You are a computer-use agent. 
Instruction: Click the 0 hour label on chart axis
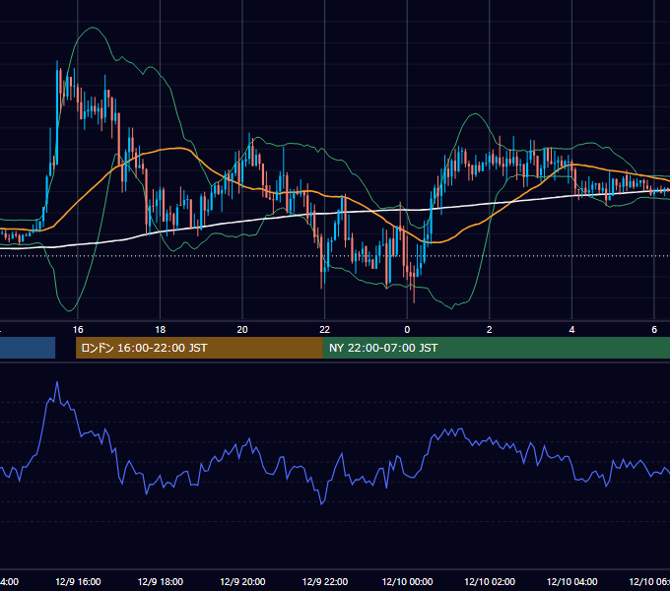pos(407,330)
